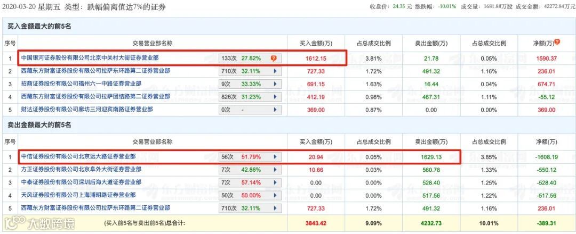Image resolution: width=576 pixels, height=234 pixels.
Task: Click the net amount -55.12
Action: click(x=546, y=97)
